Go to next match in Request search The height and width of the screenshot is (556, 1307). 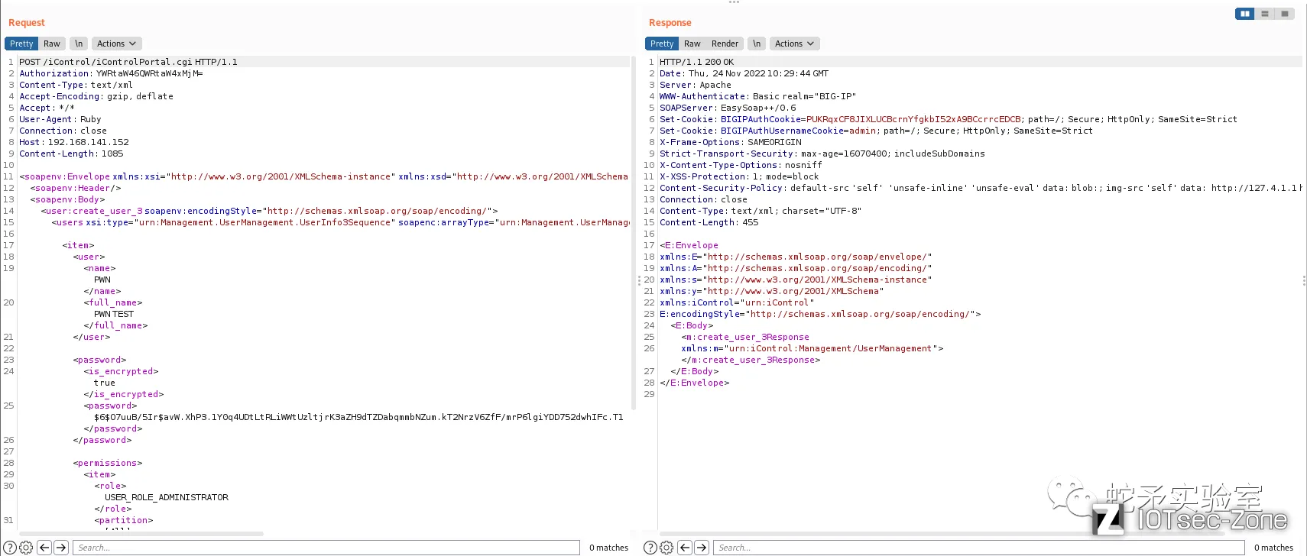[x=61, y=548]
